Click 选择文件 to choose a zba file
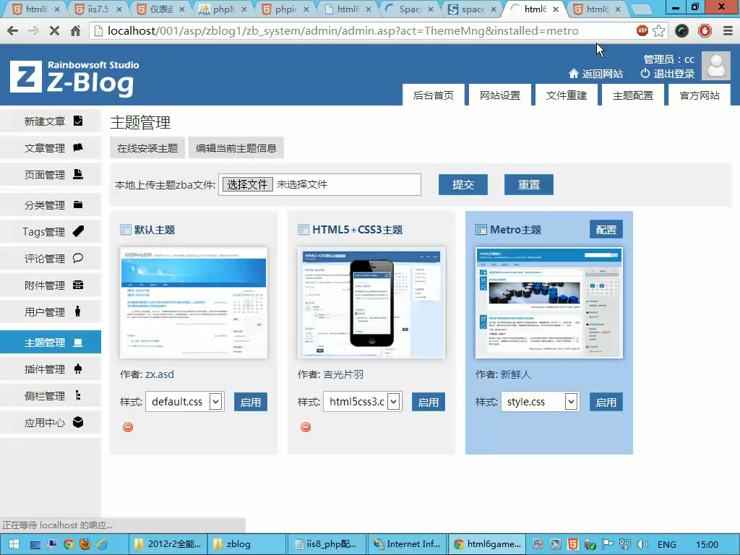This screenshot has width=740, height=555. (247, 184)
